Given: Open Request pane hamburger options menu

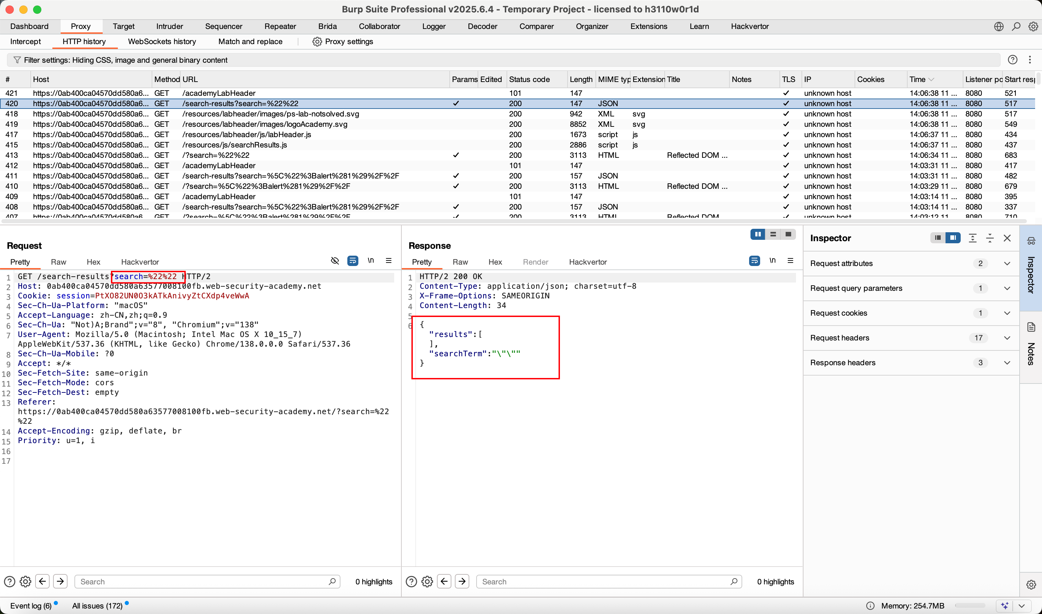Looking at the screenshot, I should click(388, 260).
